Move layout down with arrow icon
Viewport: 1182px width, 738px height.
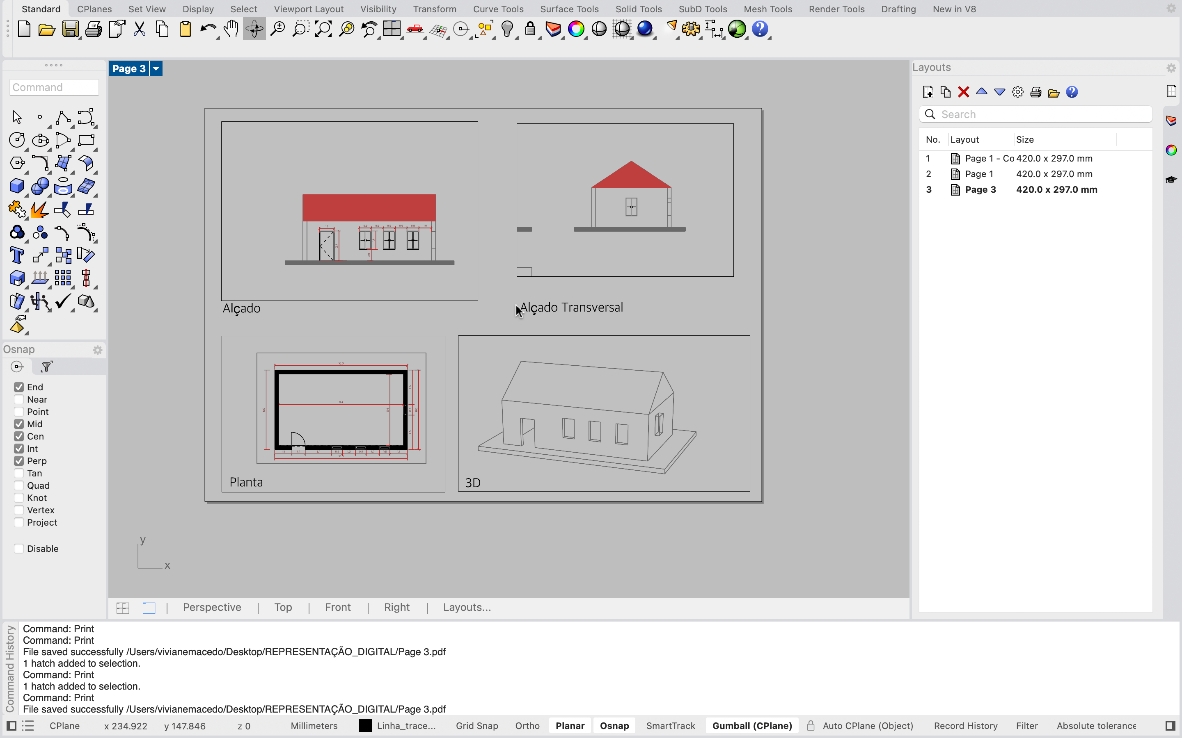(999, 92)
